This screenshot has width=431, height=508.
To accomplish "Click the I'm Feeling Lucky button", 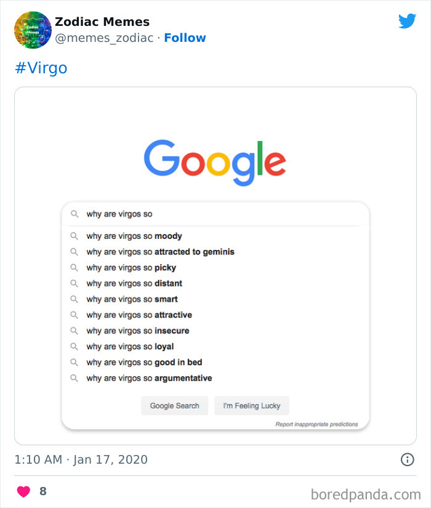I will click(x=251, y=406).
